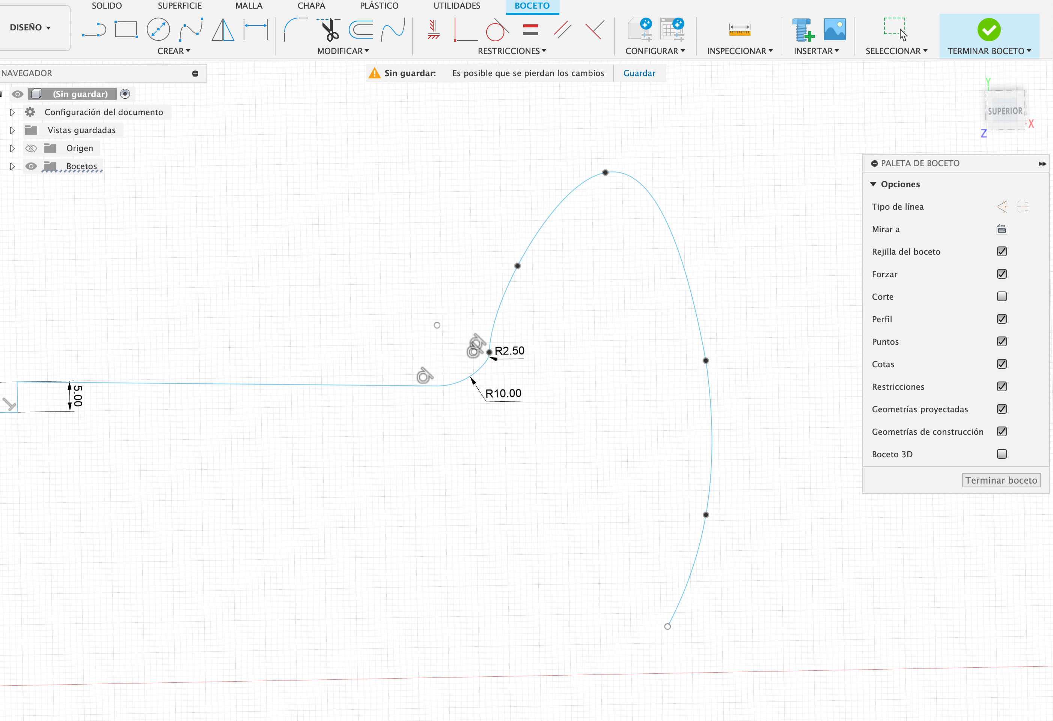Enable the Corte checkbox

point(1001,296)
